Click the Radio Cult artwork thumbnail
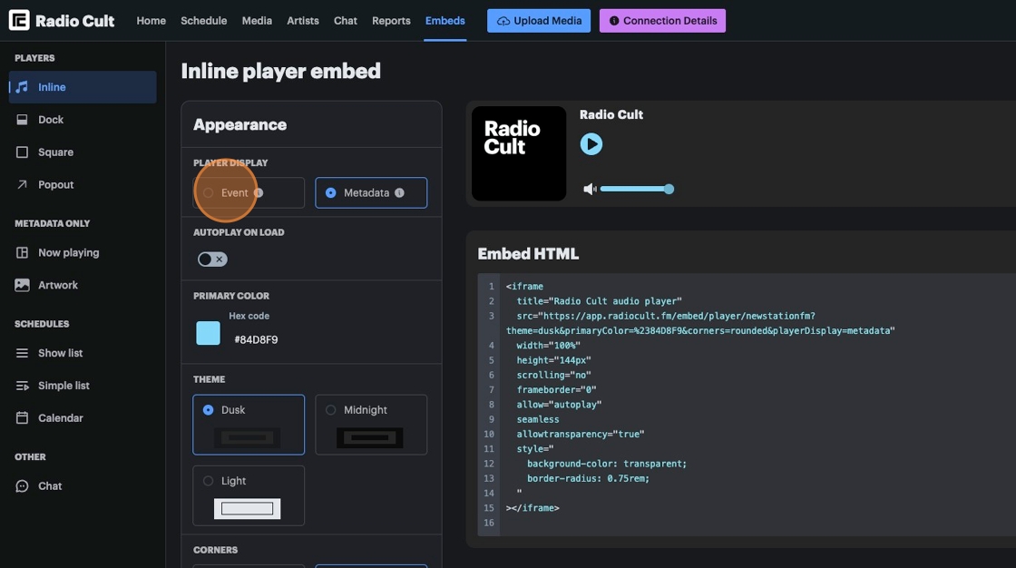This screenshot has width=1016, height=568. pyautogui.click(x=518, y=153)
